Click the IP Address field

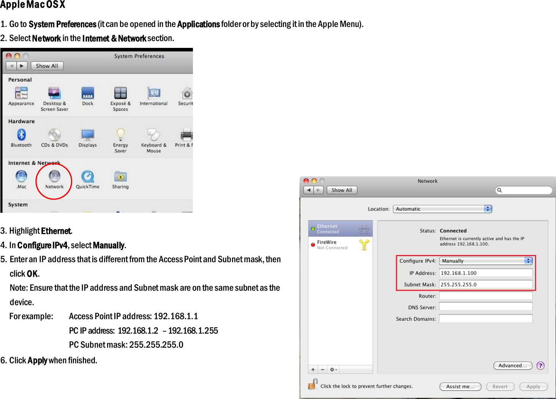coord(486,273)
